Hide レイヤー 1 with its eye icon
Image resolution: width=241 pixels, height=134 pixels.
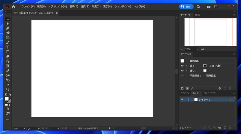click(x=182, y=100)
